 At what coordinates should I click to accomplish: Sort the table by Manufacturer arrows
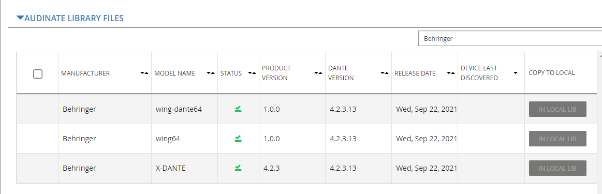[144, 73]
